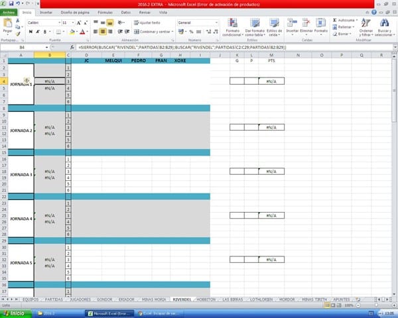Open the Name Box dropdown arrow
This screenshot has height=318, width=398.
pos(46,48)
